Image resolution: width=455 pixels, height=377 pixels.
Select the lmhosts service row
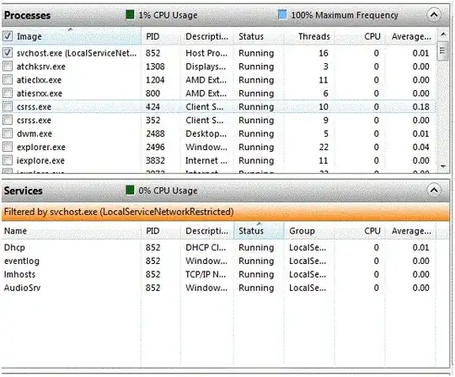[x=219, y=274]
